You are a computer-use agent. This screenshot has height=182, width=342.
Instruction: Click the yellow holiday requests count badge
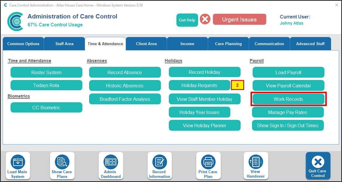[237, 86]
